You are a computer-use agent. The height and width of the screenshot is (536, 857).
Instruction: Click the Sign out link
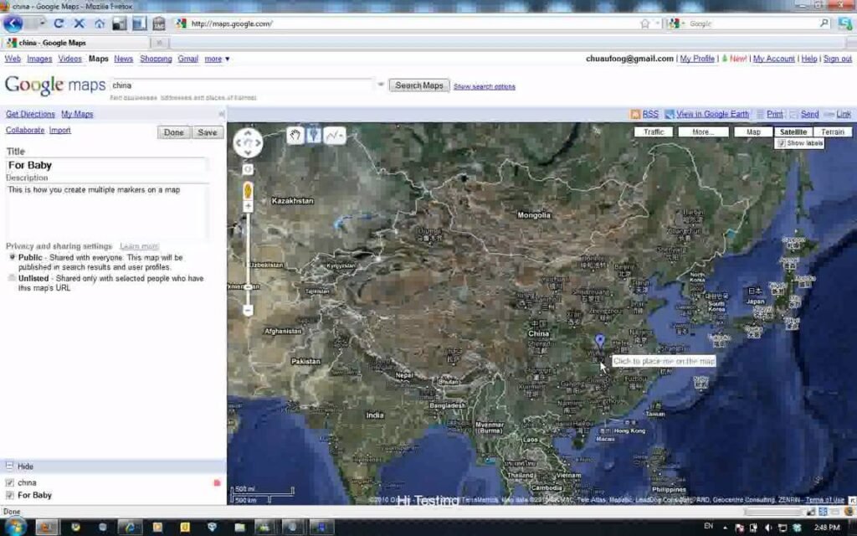(x=837, y=59)
